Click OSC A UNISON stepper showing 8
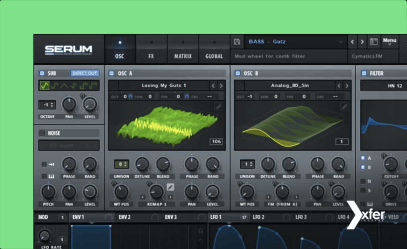 pos(122,164)
